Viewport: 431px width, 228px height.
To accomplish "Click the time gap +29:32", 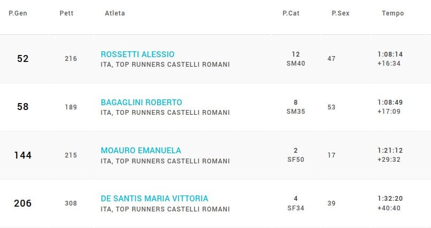I will [389, 160].
